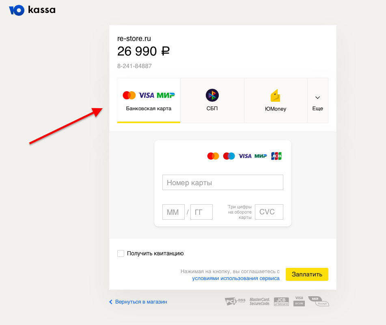This screenshot has height=325, width=386.
Task: Click the Visa Secure footer badge
Action: click(x=299, y=301)
